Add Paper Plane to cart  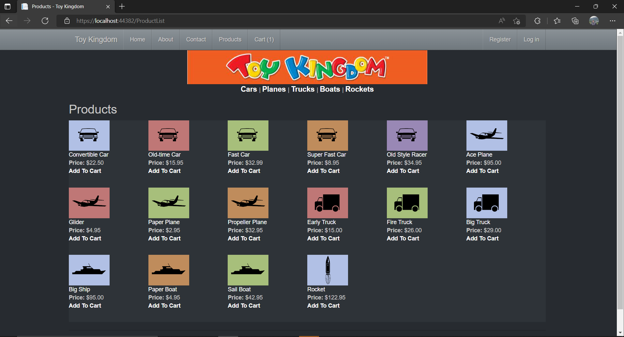click(x=164, y=238)
